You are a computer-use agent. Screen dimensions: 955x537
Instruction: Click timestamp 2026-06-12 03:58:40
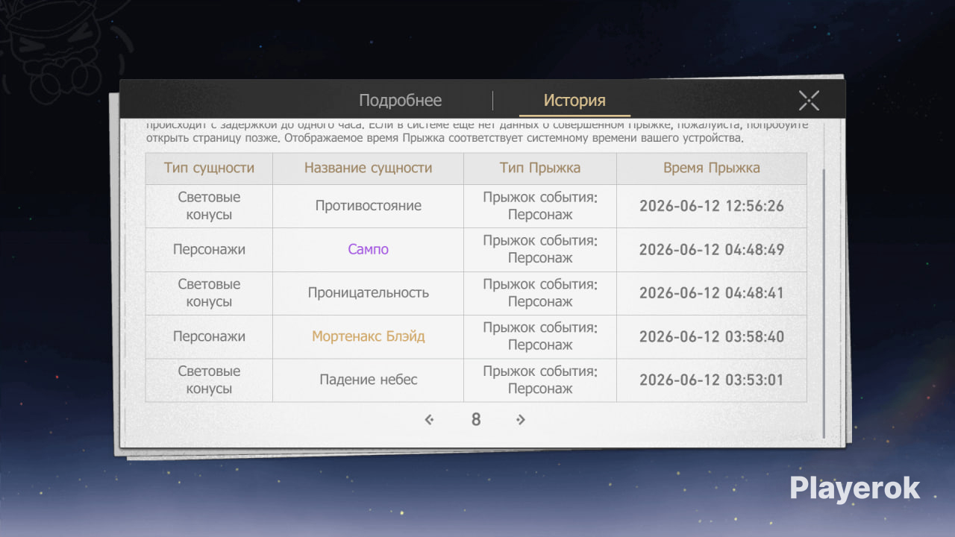(x=712, y=336)
